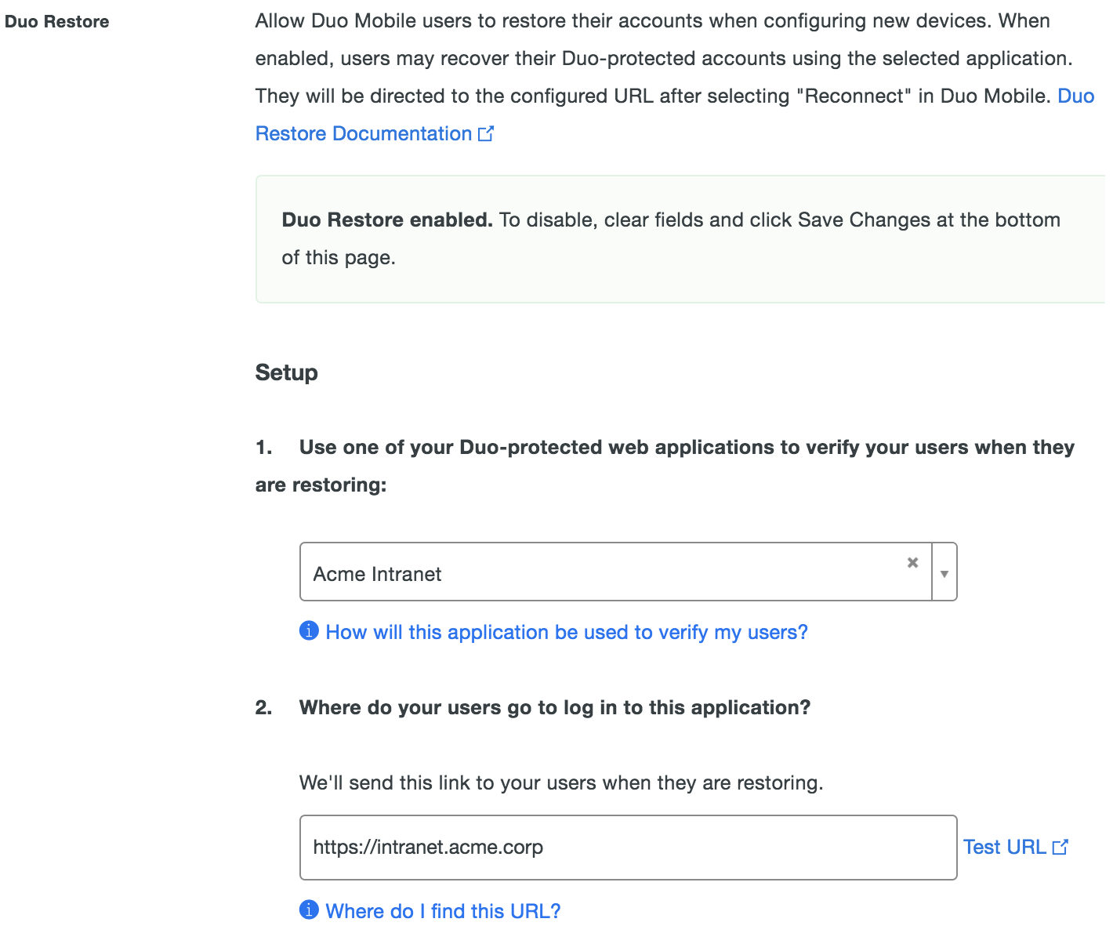Expand the application dropdown arrow
Screen dimensions: 1113x944
(944, 573)
